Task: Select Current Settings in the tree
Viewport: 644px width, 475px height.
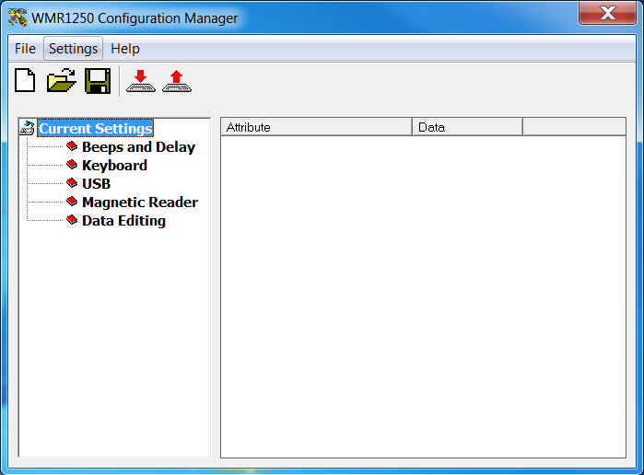Action: click(x=96, y=129)
